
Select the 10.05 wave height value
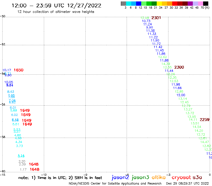coord(9,82)
